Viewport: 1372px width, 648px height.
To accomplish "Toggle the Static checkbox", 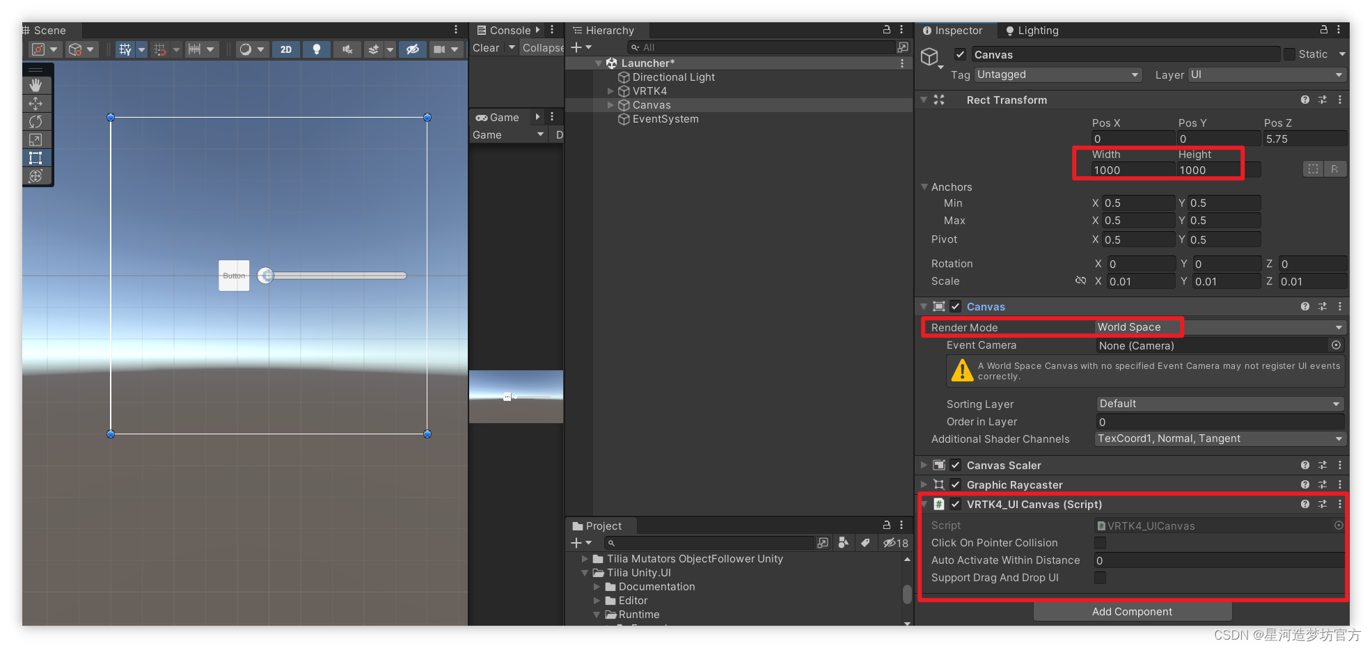I will pos(1290,54).
